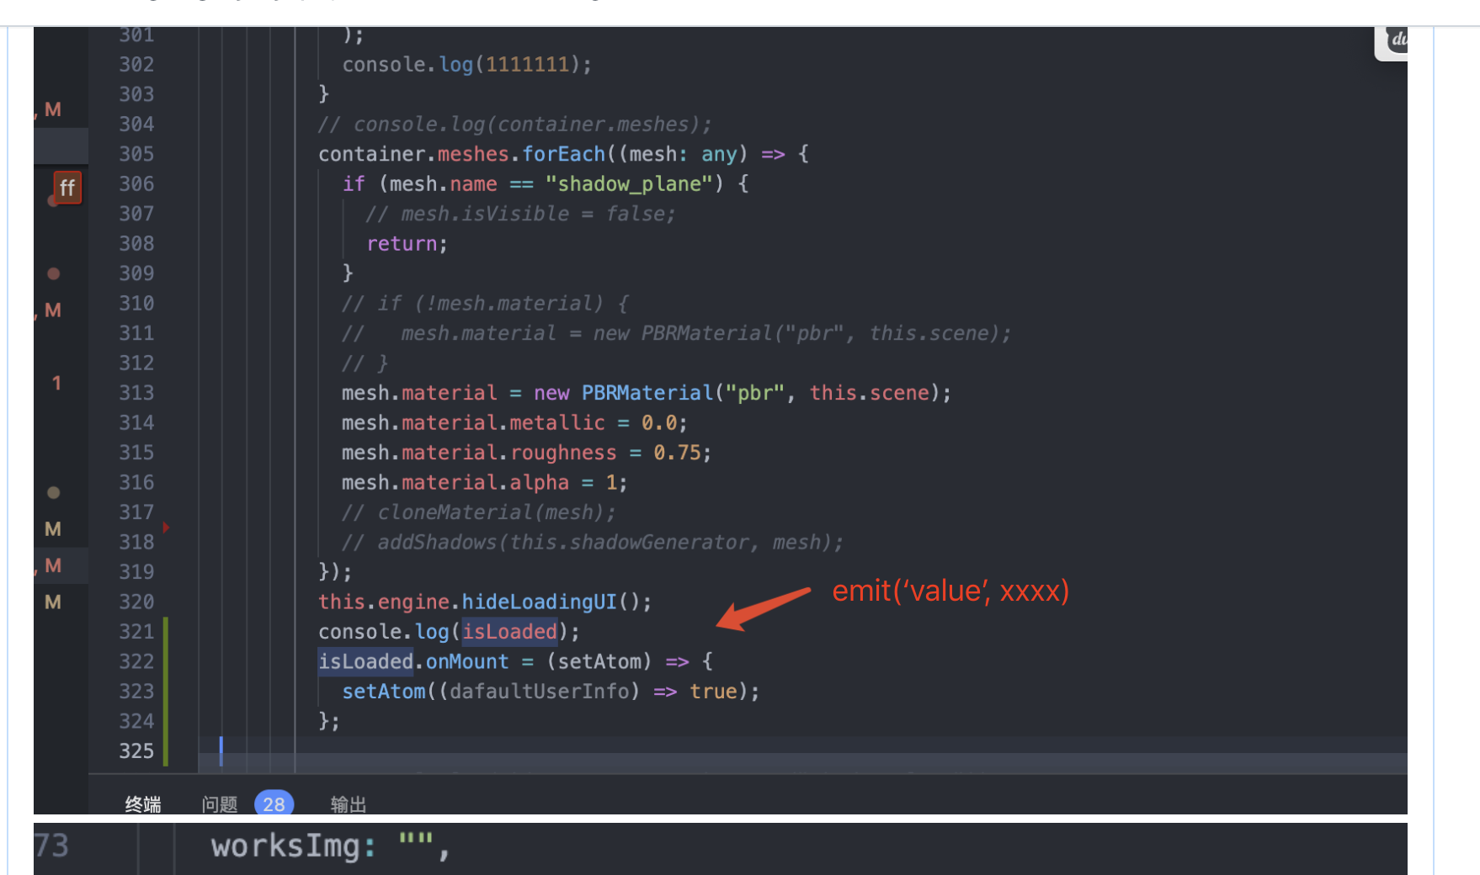This screenshot has width=1480, height=875.
Task: Click the yellow dot marker near line 316
Action: tap(53, 492)
